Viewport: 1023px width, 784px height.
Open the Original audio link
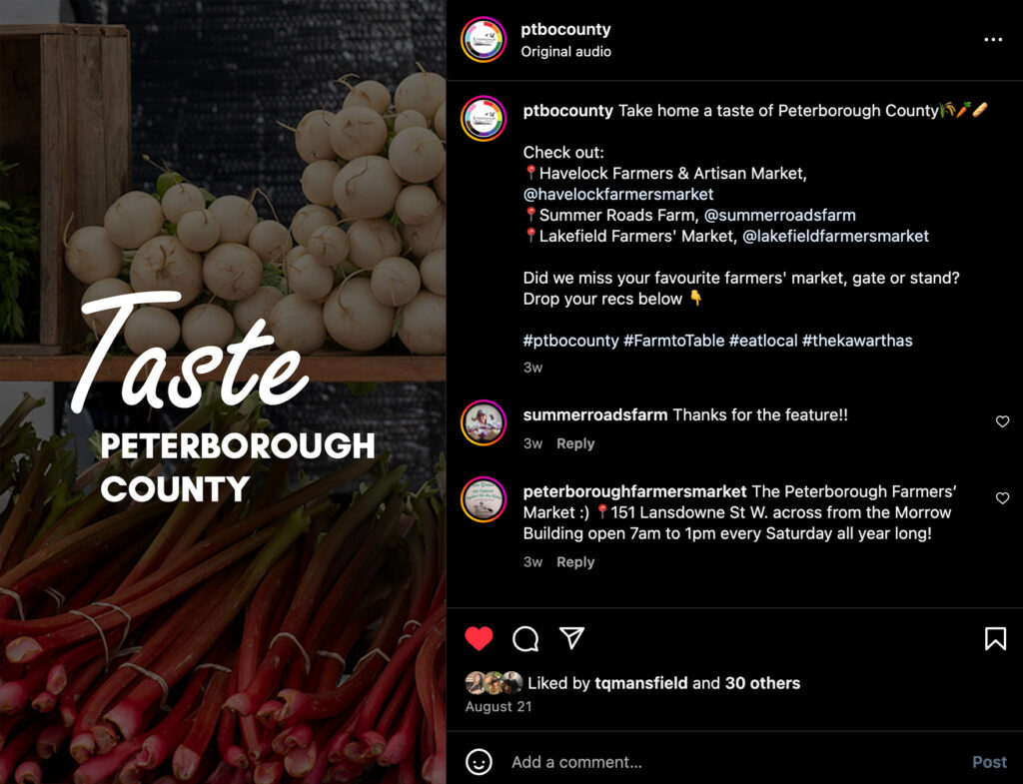[565, 52]
